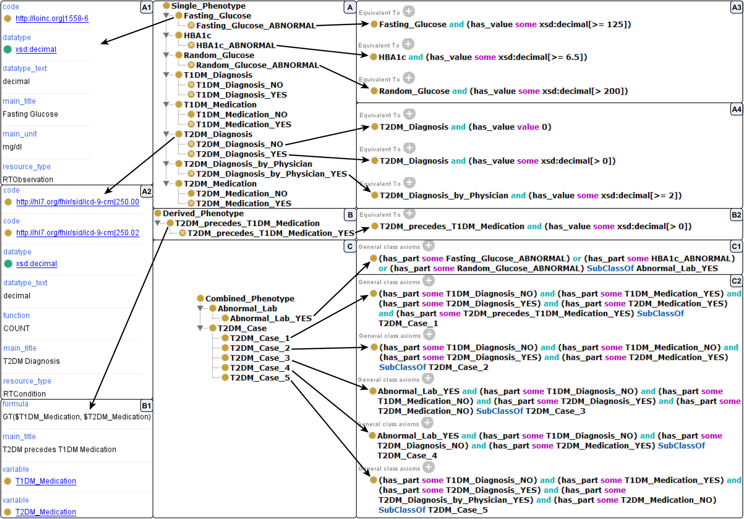Collapse the T2DM_Case tree node
This screenshot has width=744, height=519.
pos(200,328)
